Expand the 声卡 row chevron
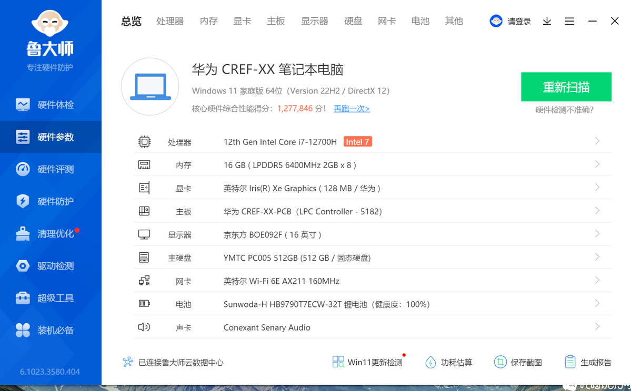631x391 pixels. tap(597, 326)
